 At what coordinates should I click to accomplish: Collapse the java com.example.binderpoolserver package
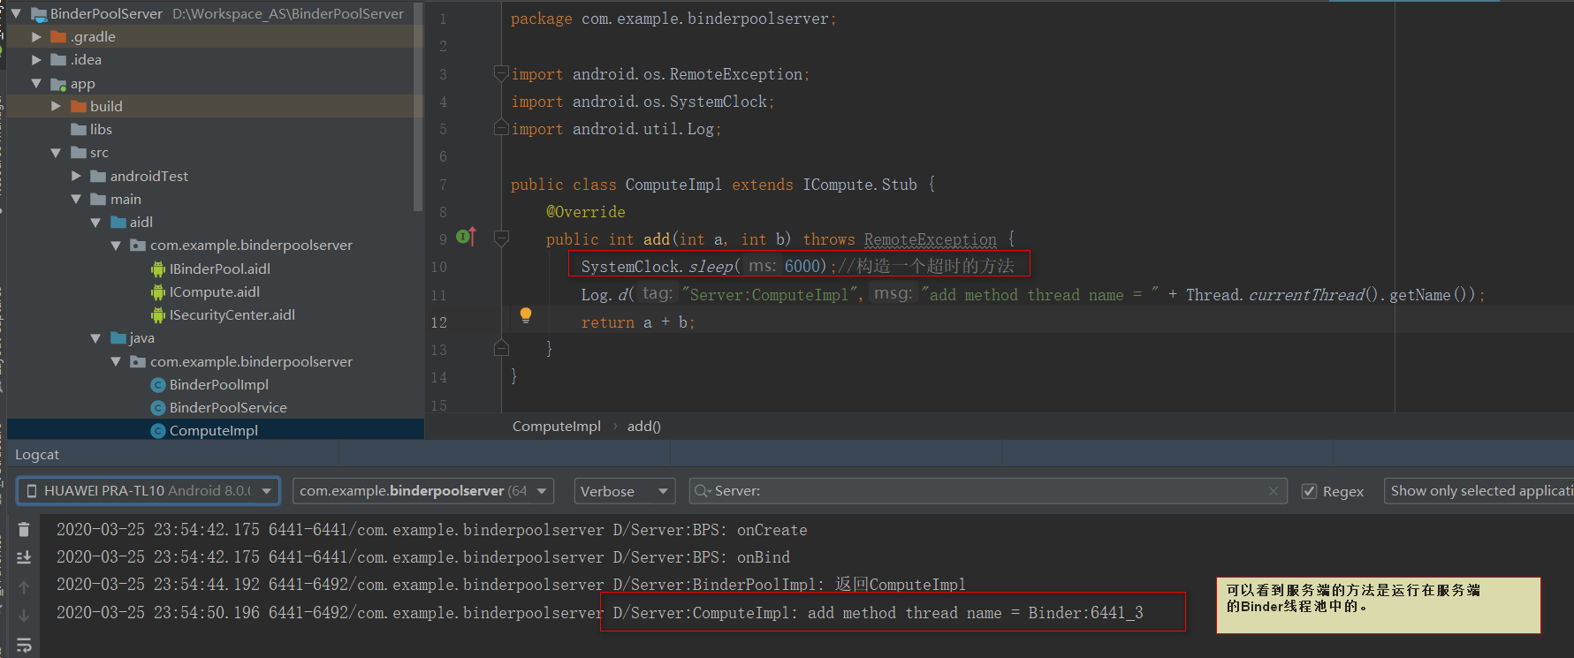(x=116, y=361)
